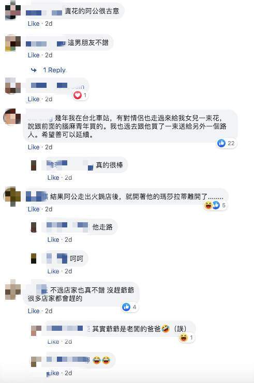This screenshot has width=254, height=383.
Task: Like the 呵呵 reply
Action: click(x=53, y=271)
